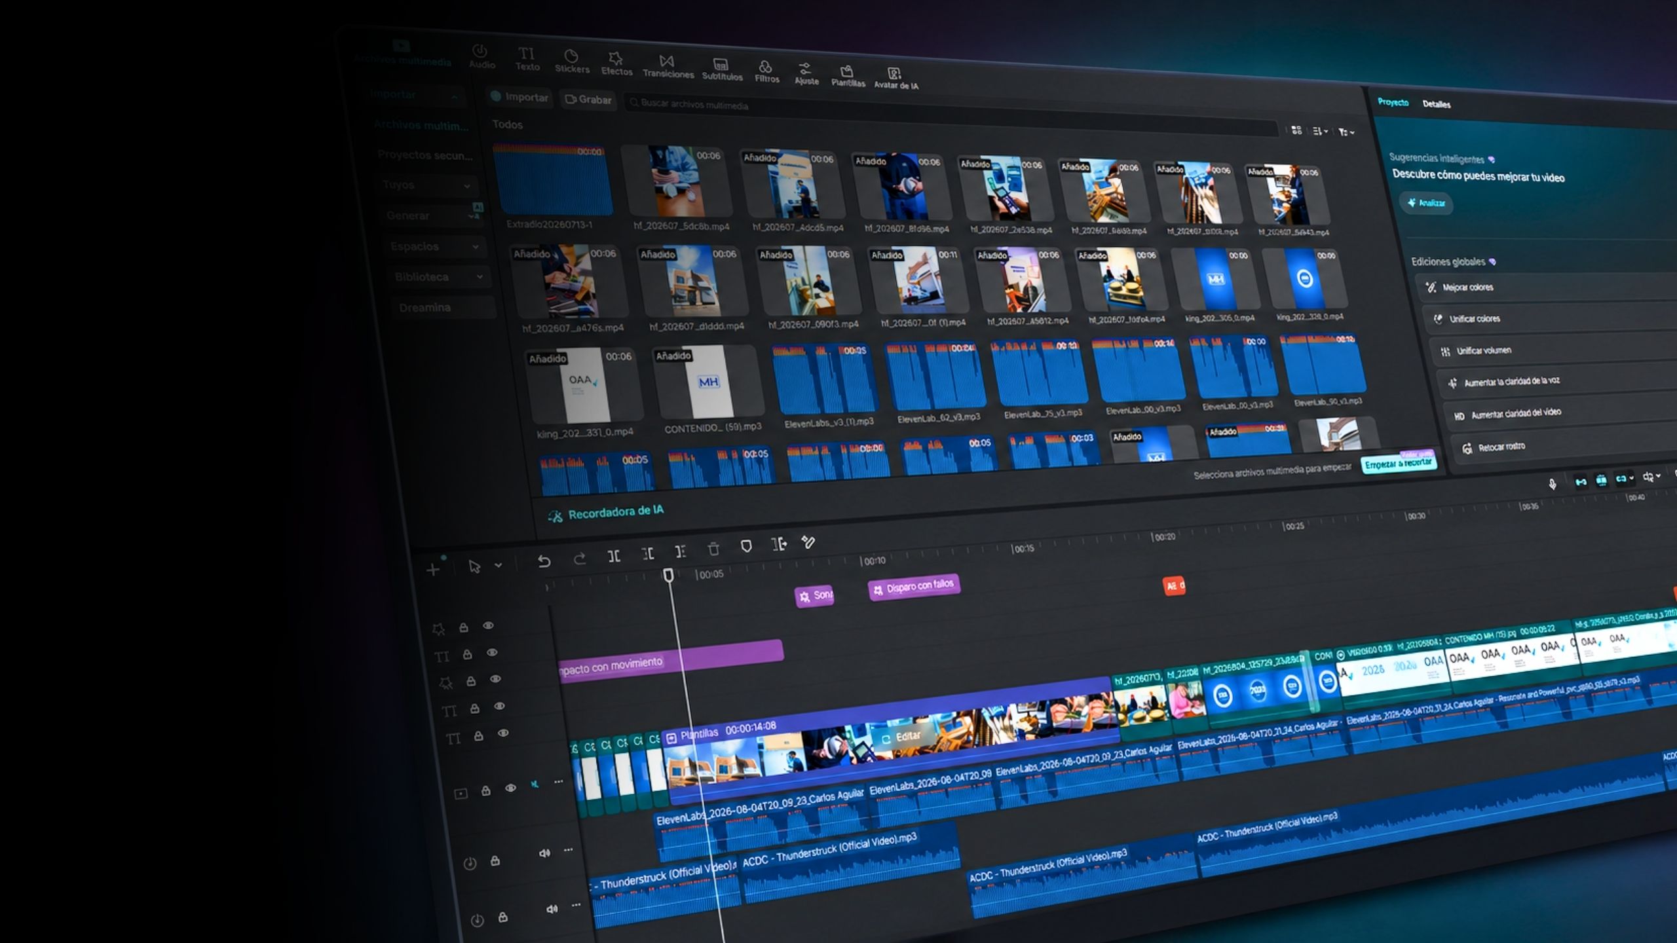Toggle main track magnet snapping icon

coord(1581,482)
